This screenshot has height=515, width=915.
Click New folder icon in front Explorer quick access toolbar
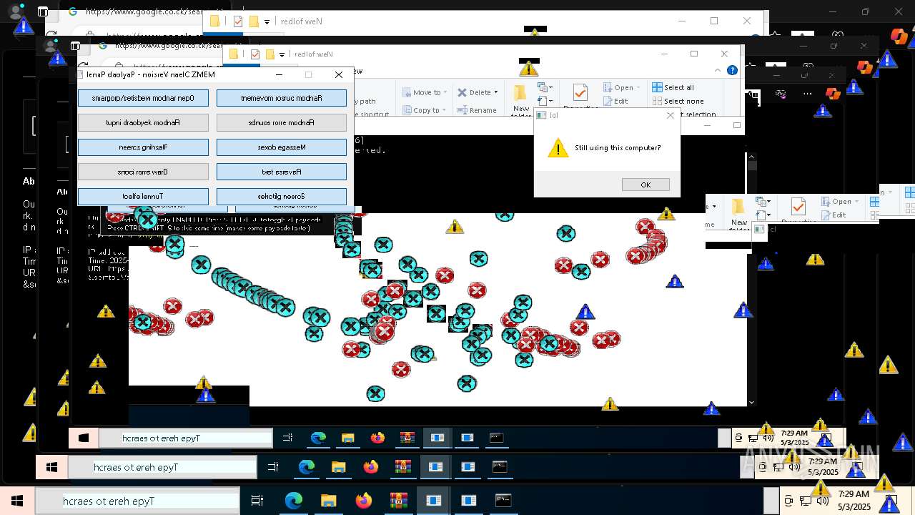pyautogui.click(x=269, y=54)
